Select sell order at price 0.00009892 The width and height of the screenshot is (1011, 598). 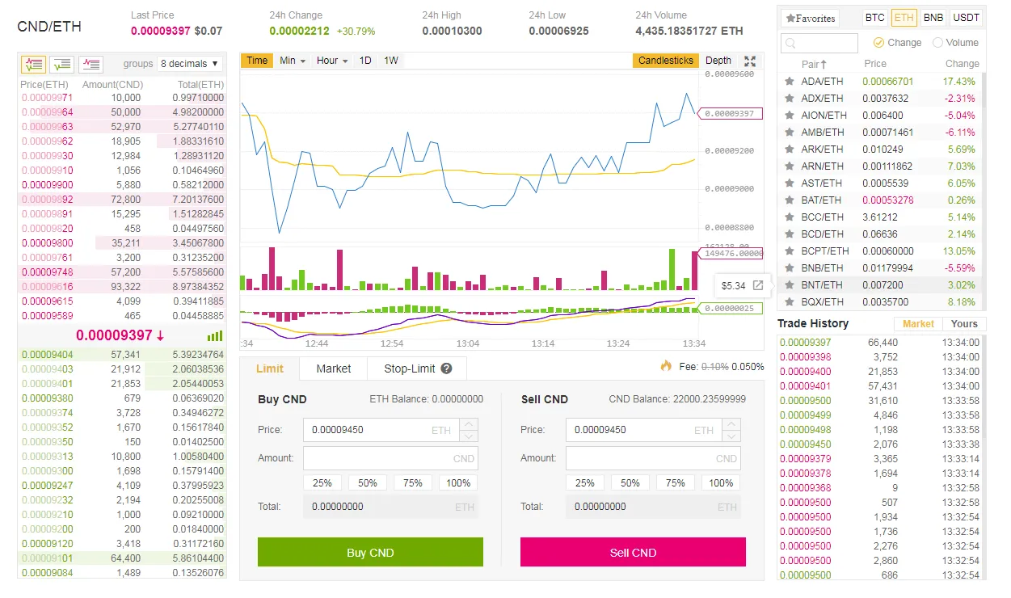[122, 200]
